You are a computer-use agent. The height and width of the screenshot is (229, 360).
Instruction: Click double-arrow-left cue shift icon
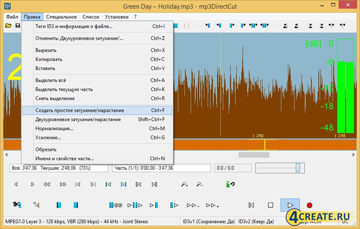331,25
